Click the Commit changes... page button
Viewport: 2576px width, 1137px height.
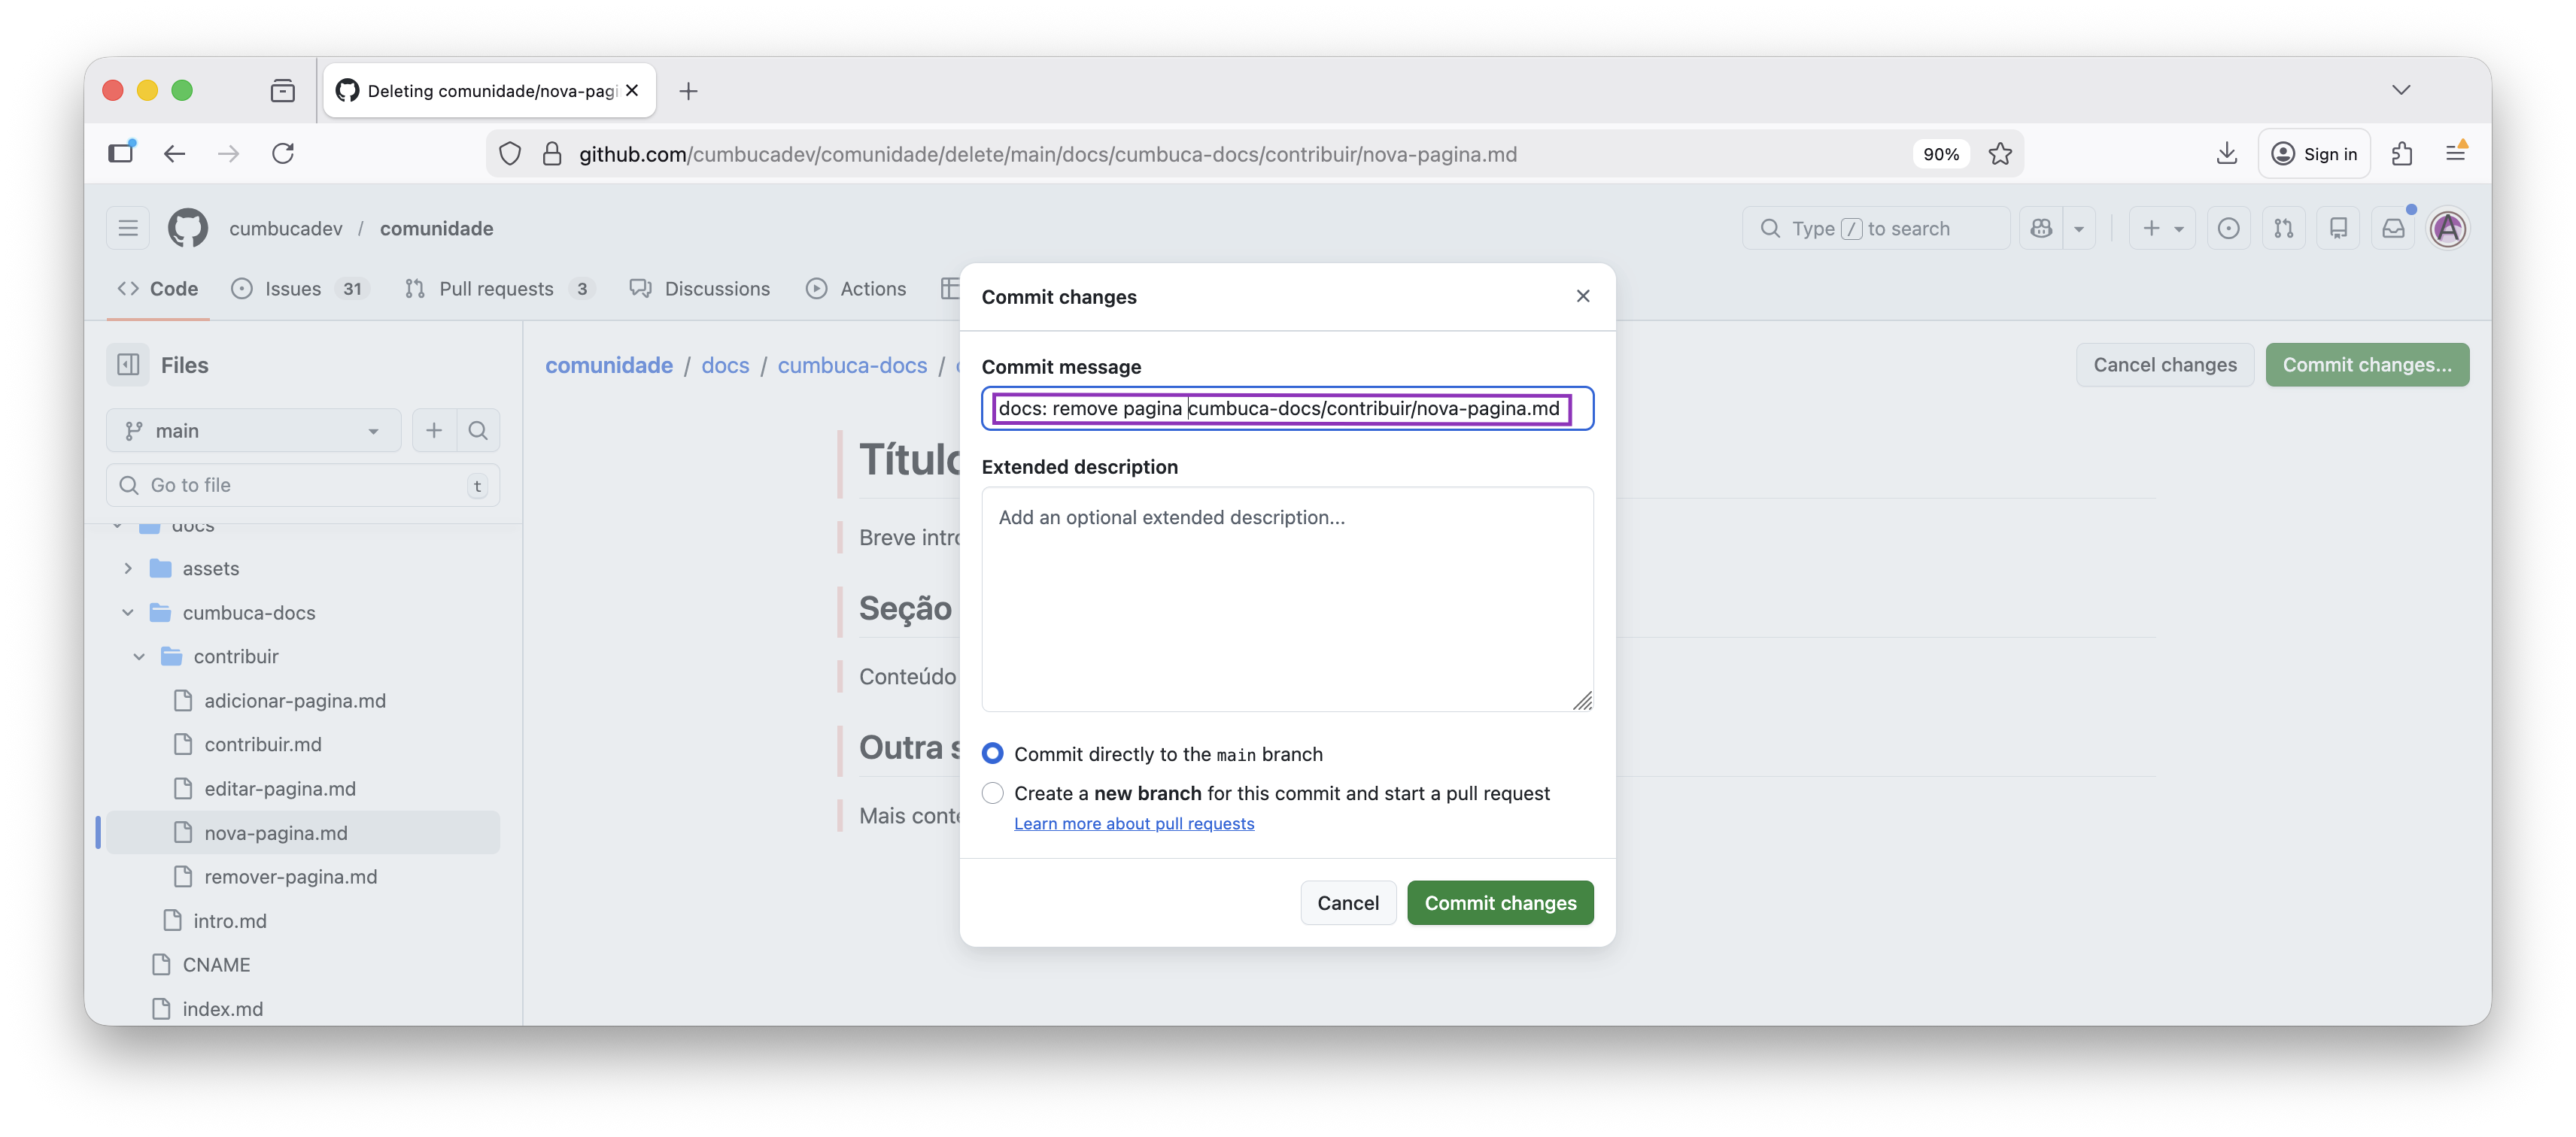(2367, 365)
